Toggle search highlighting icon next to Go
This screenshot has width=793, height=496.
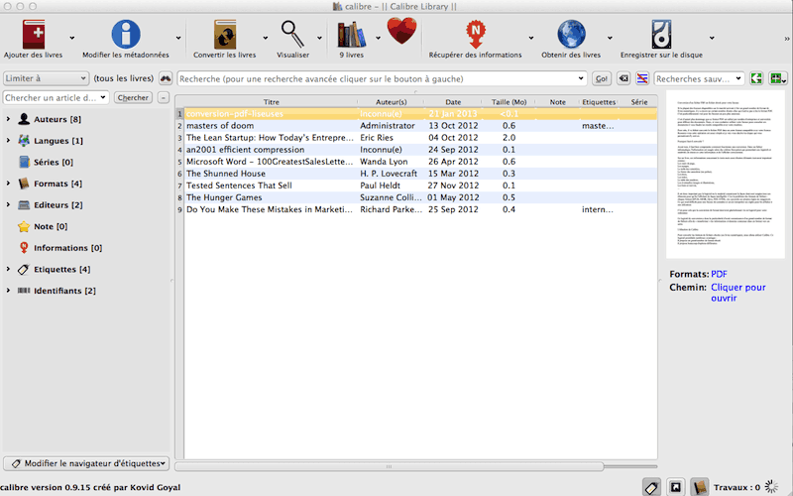[642, 78]
